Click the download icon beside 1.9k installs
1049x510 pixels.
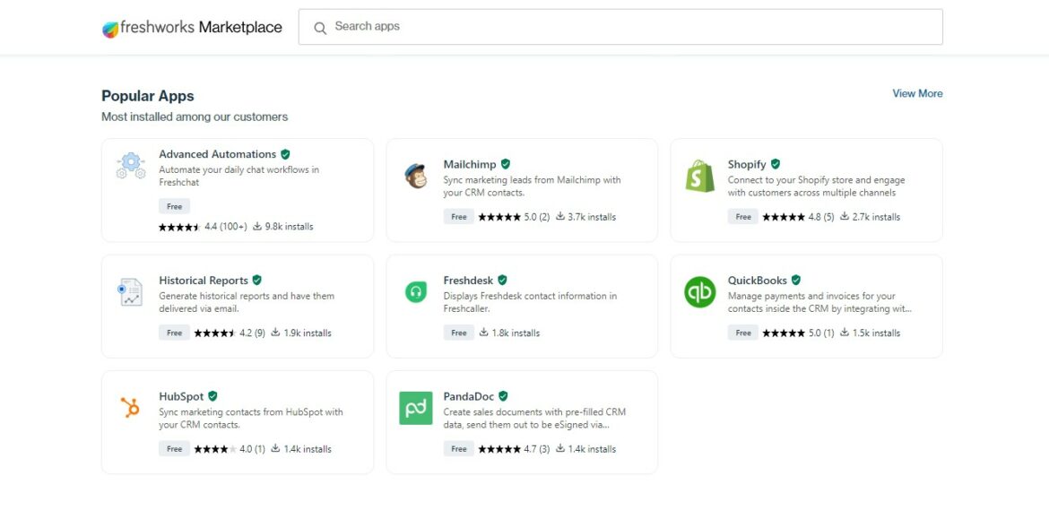coord(275,333)
